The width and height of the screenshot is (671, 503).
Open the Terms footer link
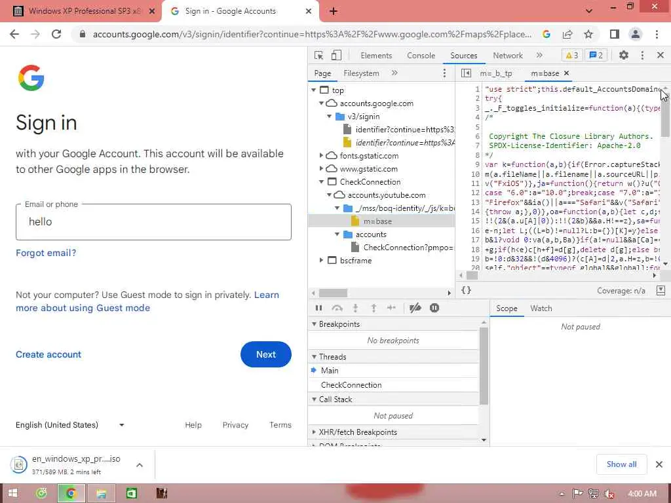pos(280,425)
